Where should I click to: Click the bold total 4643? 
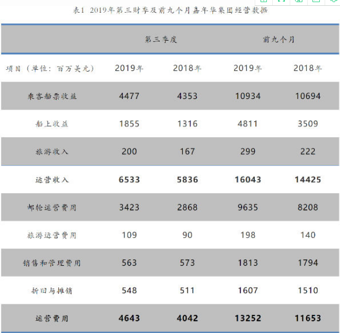pos(129,319)
